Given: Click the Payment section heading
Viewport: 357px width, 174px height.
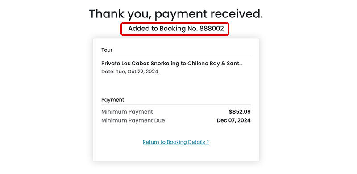Looking at the screenshot, I should [x=113, y=100].
